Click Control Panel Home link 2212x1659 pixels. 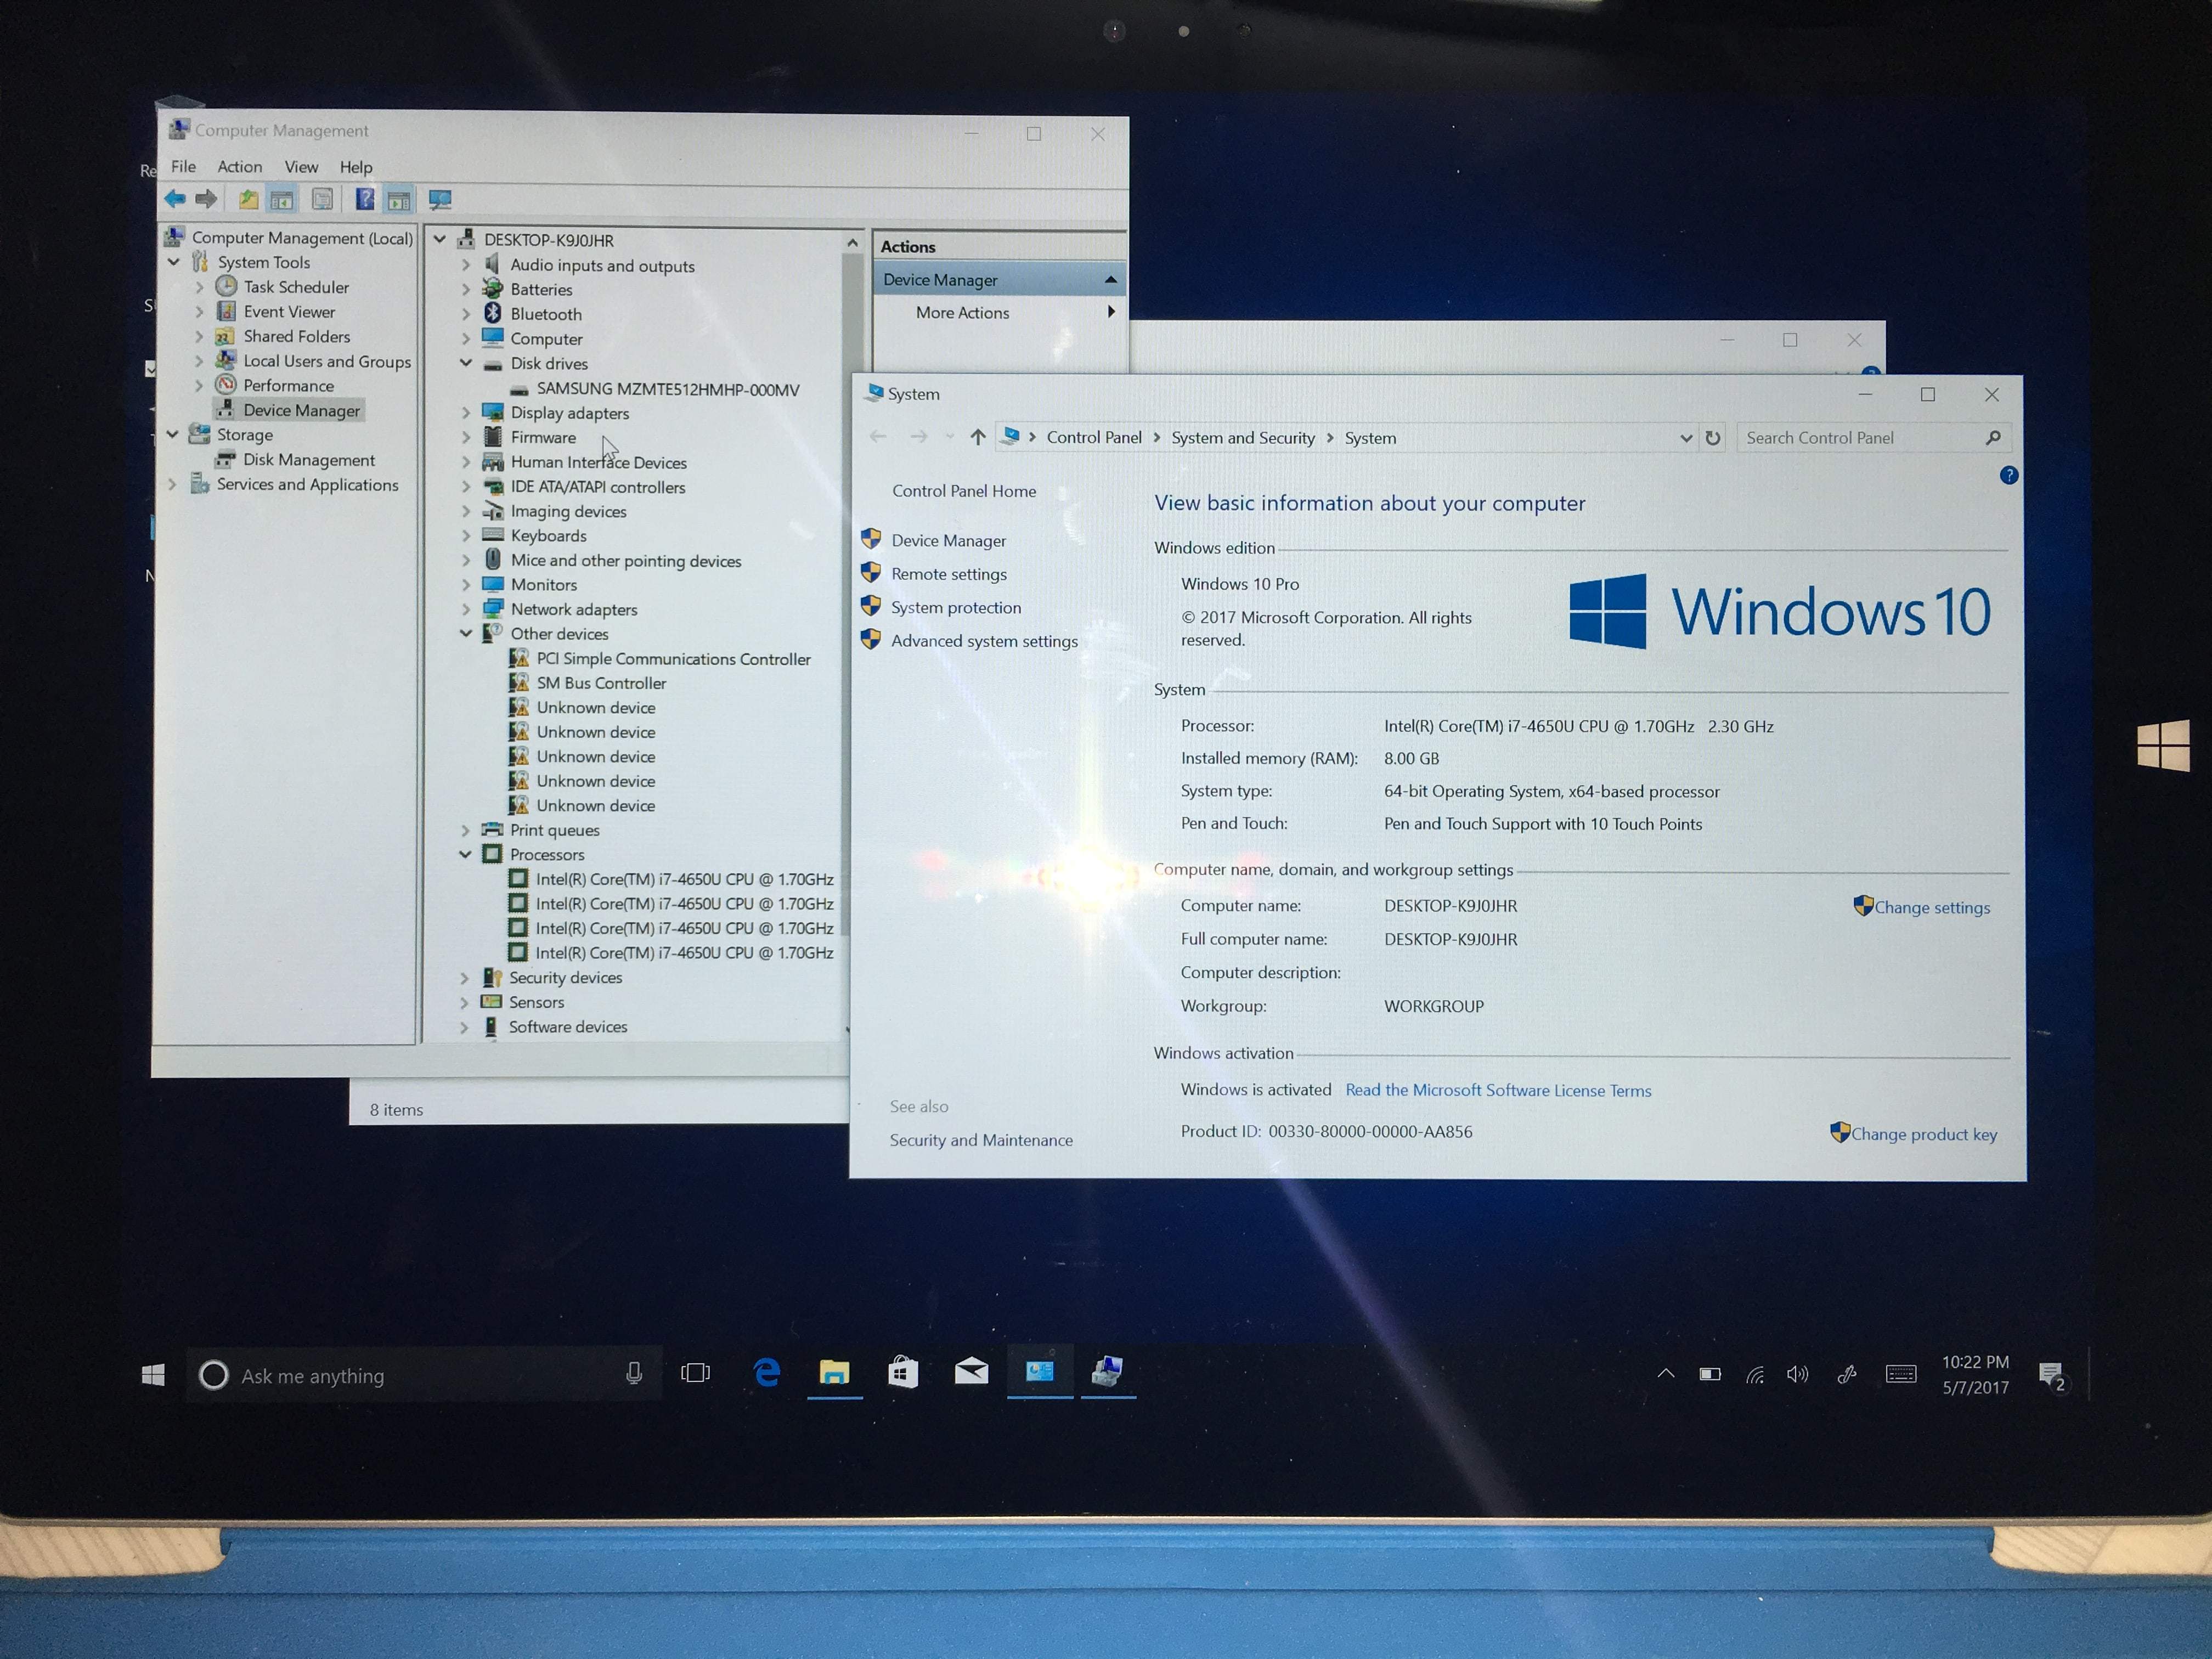point(964,491)
